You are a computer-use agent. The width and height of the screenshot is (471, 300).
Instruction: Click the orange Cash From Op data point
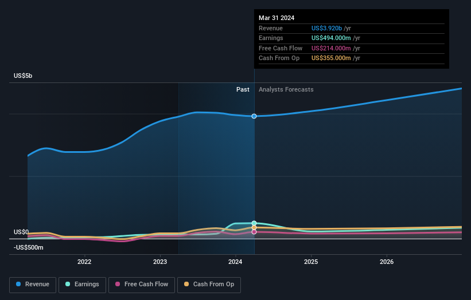coord(254,227)
